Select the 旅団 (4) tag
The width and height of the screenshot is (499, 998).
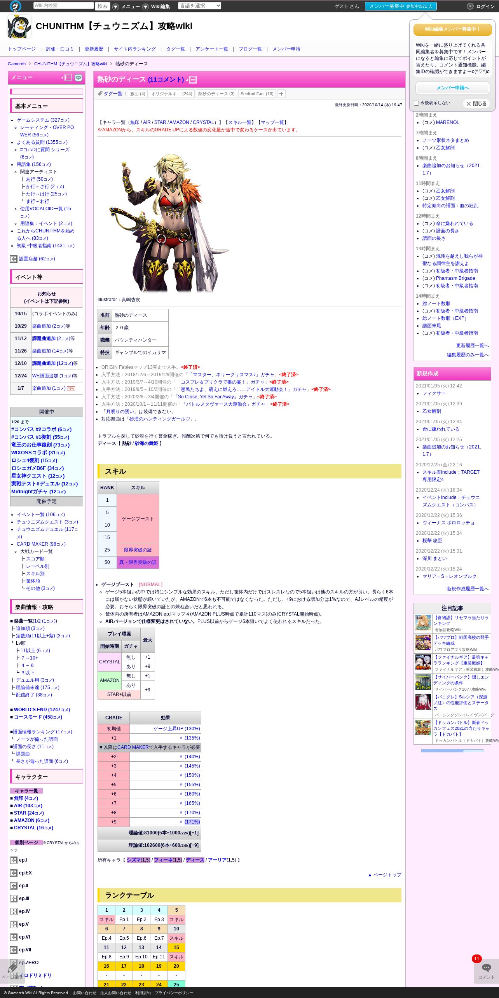[x=138, y=94]
